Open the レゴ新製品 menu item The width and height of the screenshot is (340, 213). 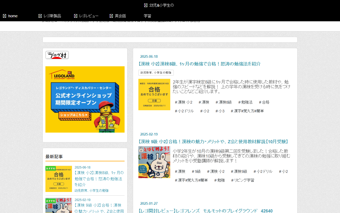click(x=52, y=16)
